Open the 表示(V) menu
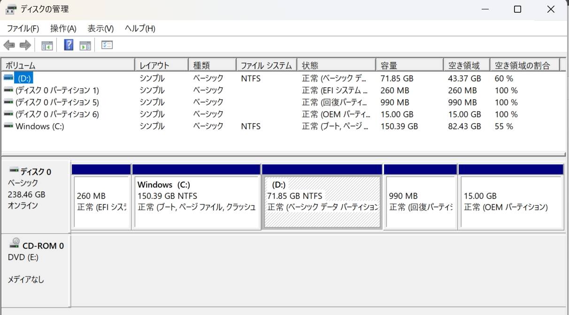The image size is (569, 315). tap(100, 29)
